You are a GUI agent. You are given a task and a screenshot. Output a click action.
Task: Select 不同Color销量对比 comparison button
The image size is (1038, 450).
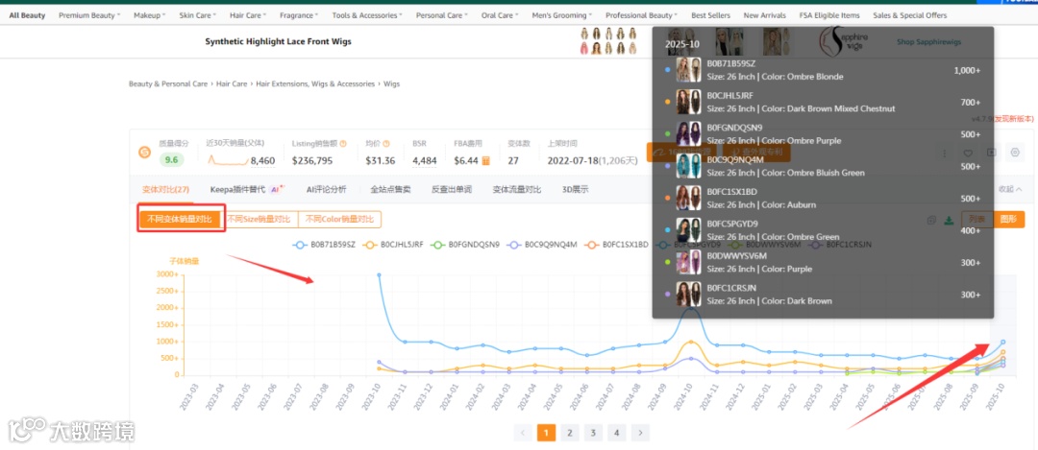point(339,219)
